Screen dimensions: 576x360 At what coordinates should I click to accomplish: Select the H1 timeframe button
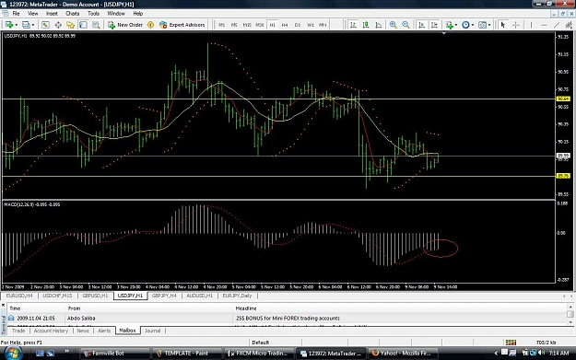point(272,25)
